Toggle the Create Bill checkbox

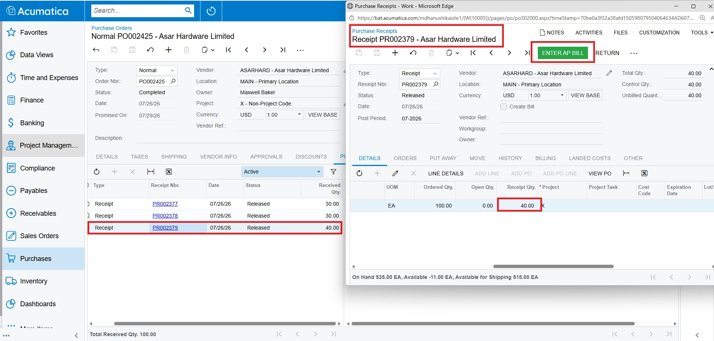504,107
